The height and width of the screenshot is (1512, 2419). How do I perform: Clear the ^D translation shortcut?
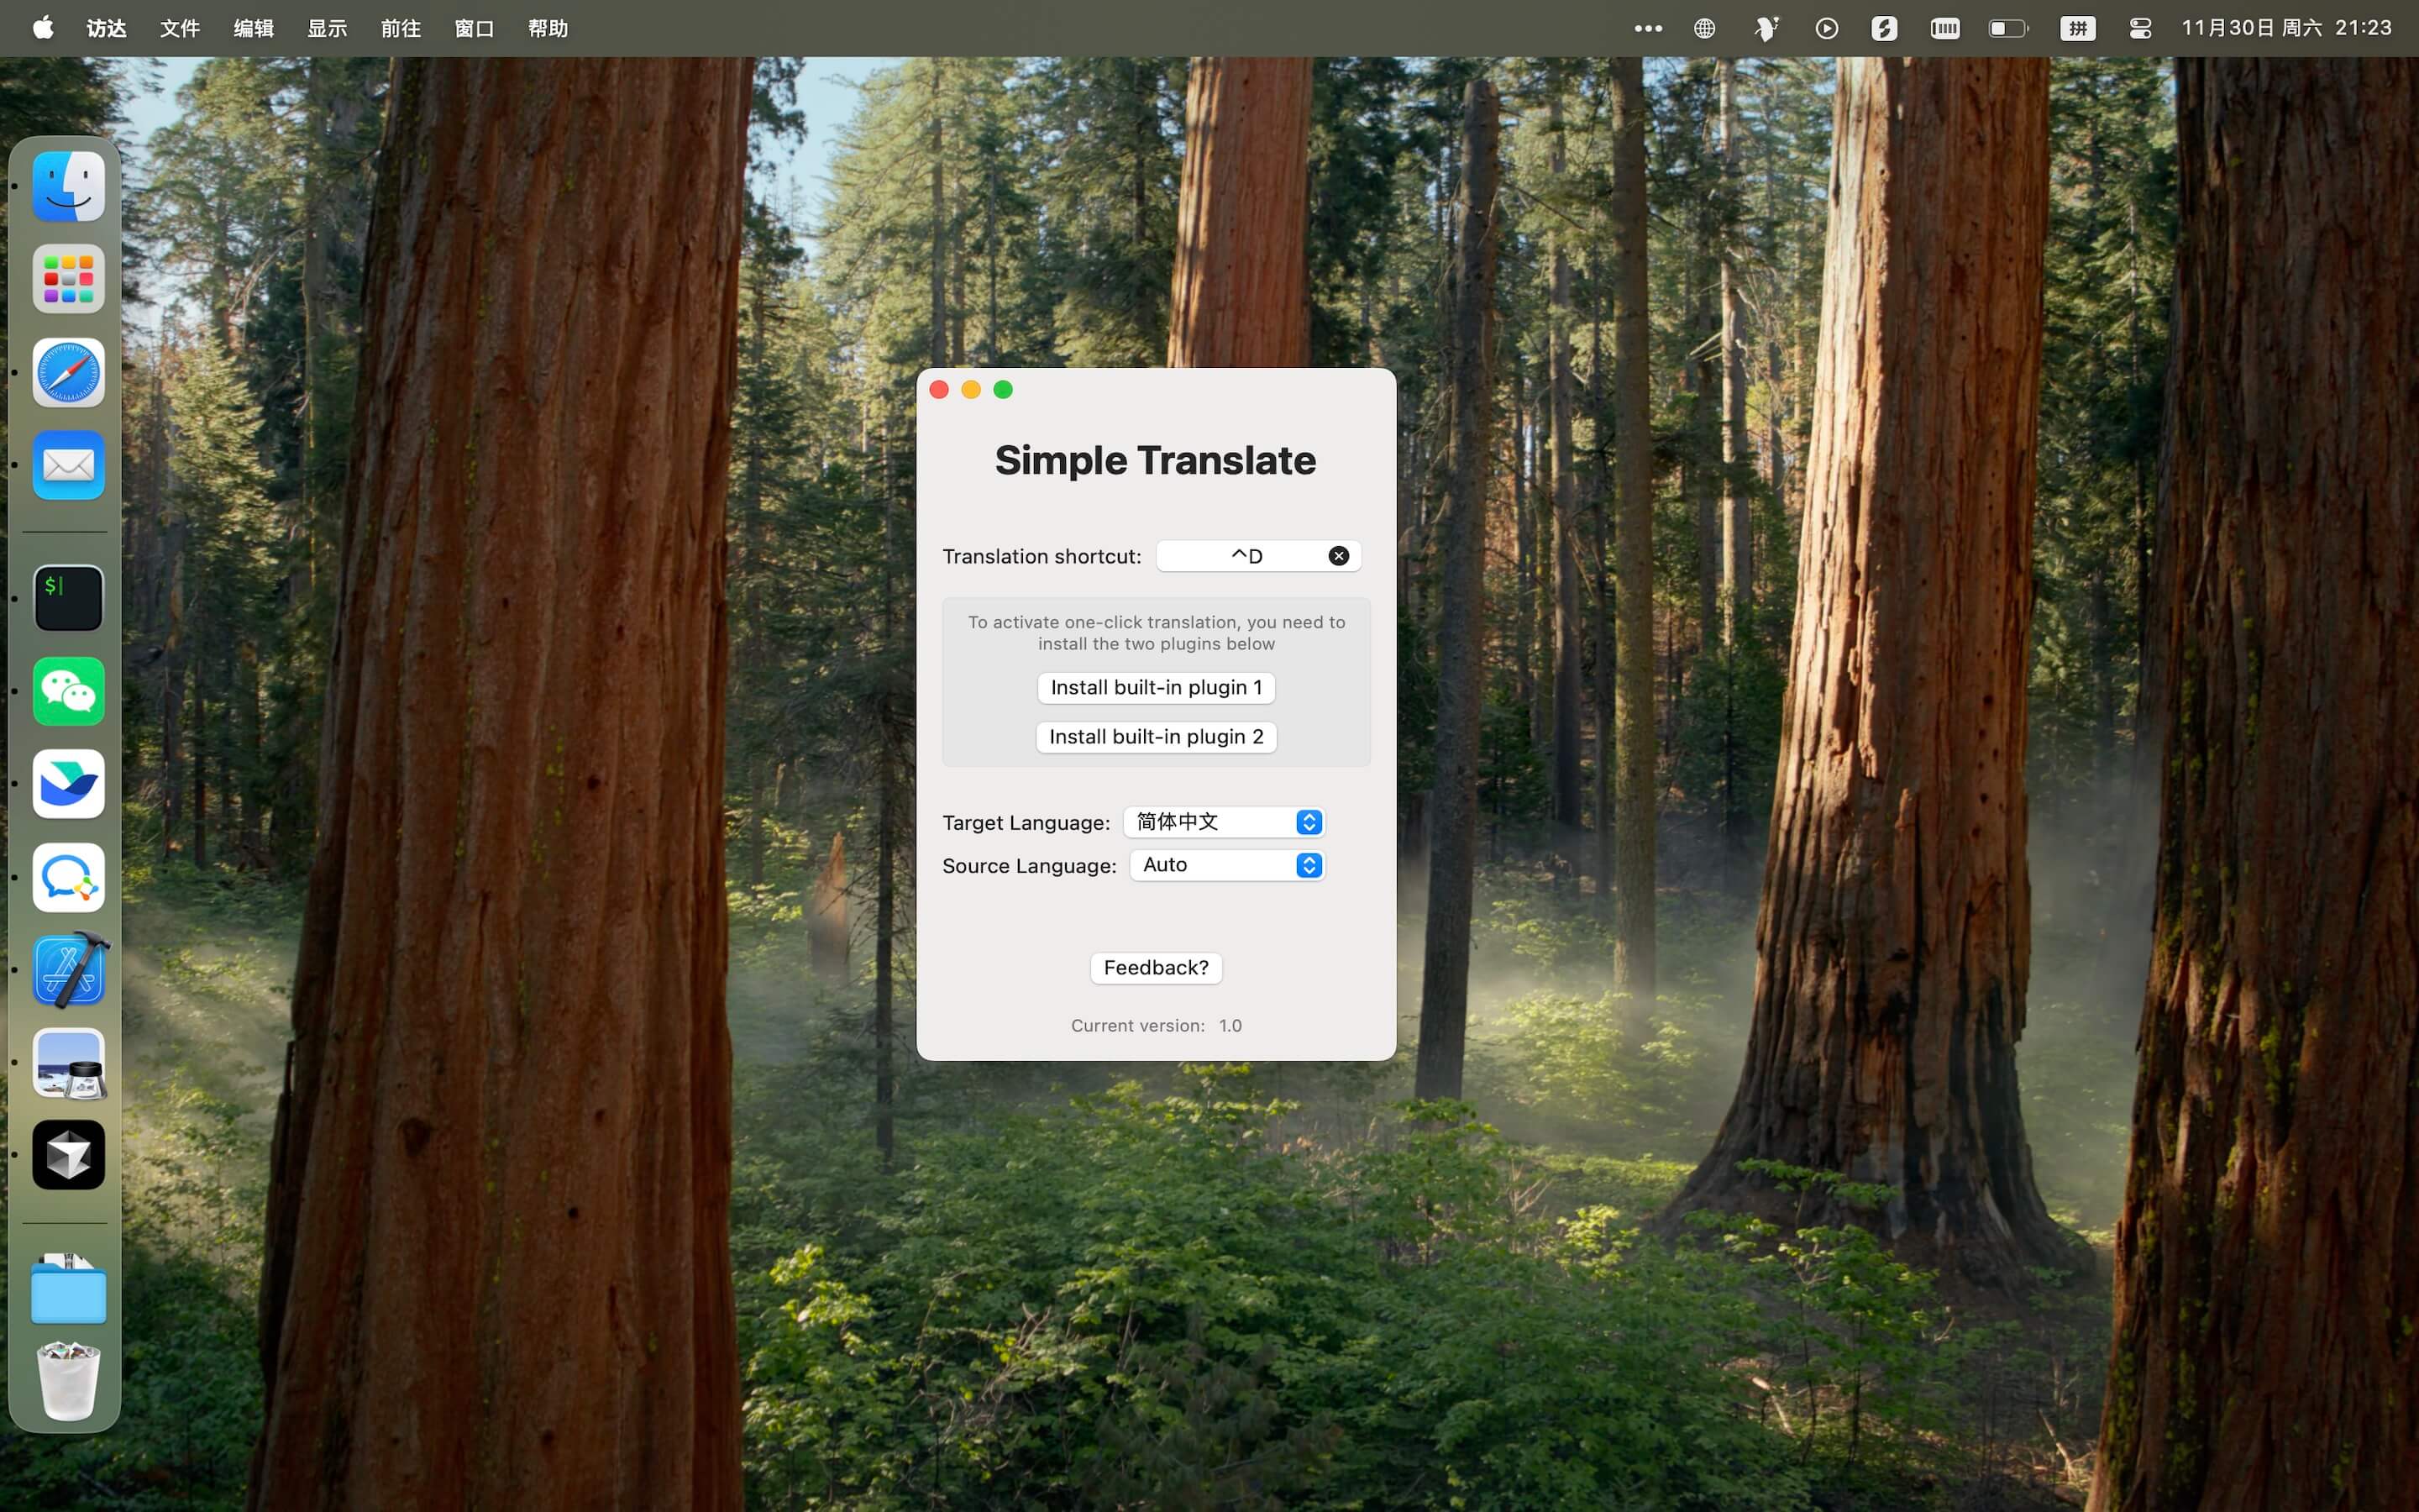click(1339, 556)
